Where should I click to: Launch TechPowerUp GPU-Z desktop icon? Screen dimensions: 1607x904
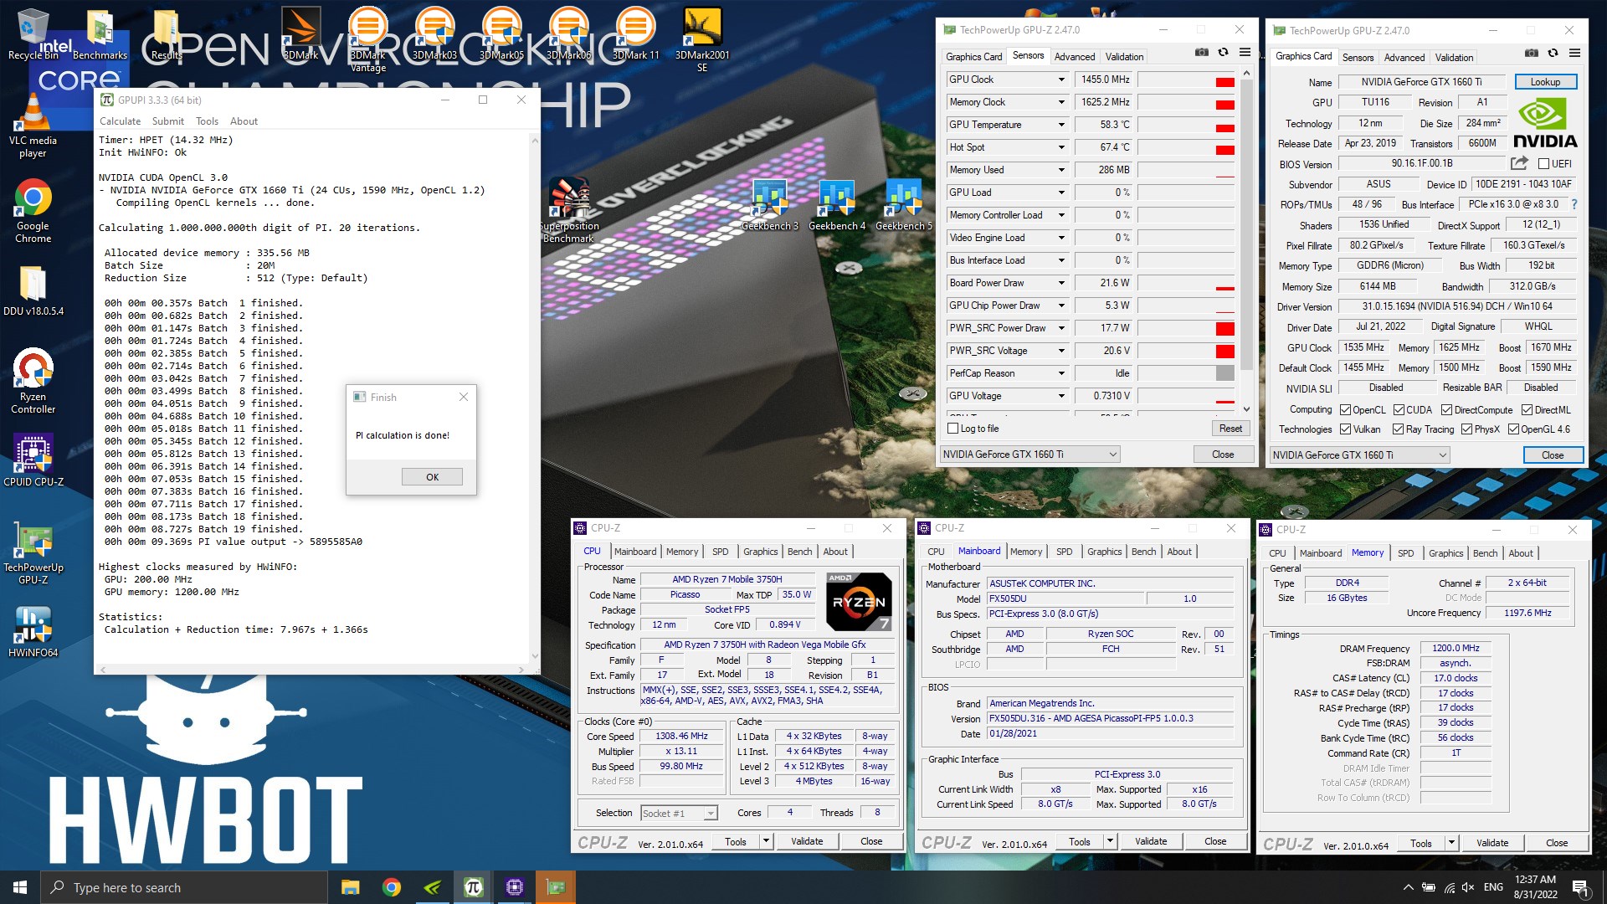pos(33,552)
